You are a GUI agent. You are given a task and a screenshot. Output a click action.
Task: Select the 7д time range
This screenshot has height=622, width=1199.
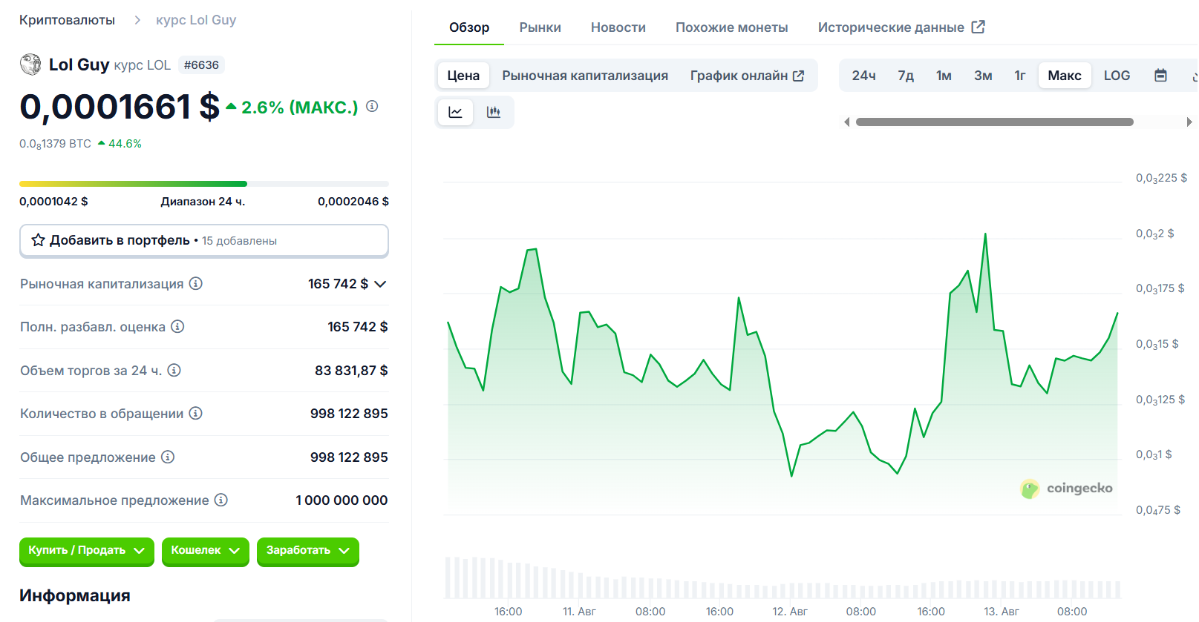tap(906, 75)
